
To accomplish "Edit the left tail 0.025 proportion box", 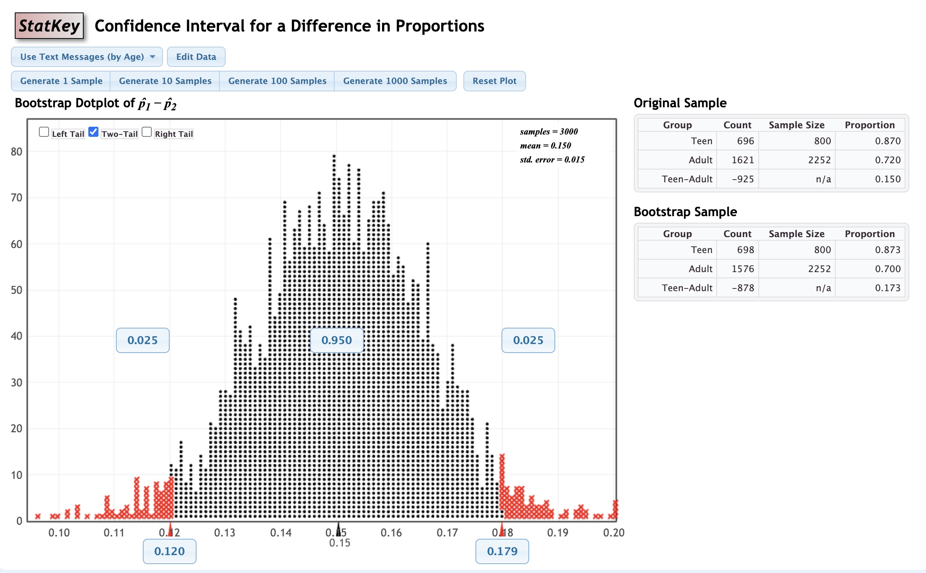I will click(142, 340).
